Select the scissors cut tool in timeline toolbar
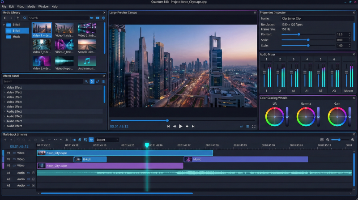Viewport: 358px width, 200px height. (x=30, y=140)
